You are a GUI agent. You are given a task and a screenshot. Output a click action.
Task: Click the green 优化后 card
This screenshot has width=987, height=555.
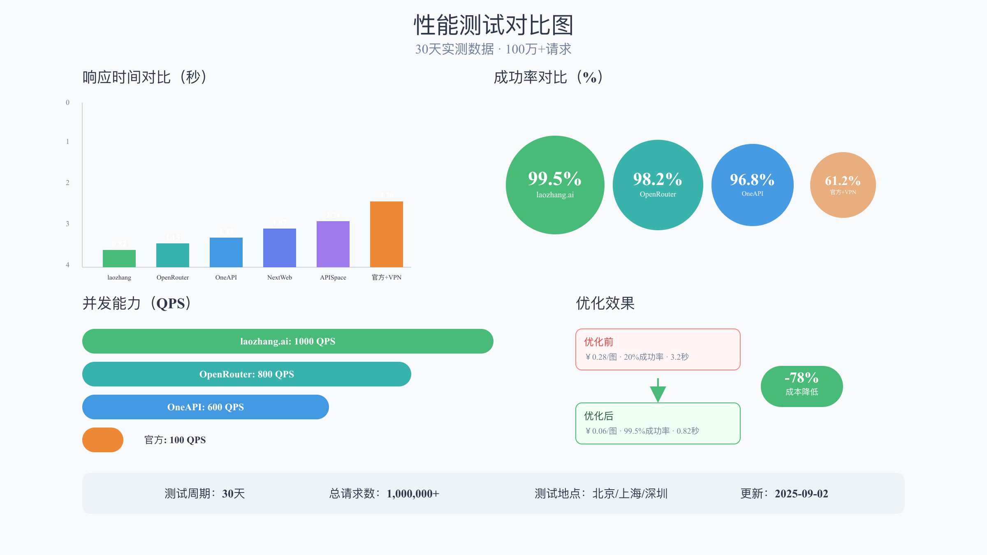[658, 423]
